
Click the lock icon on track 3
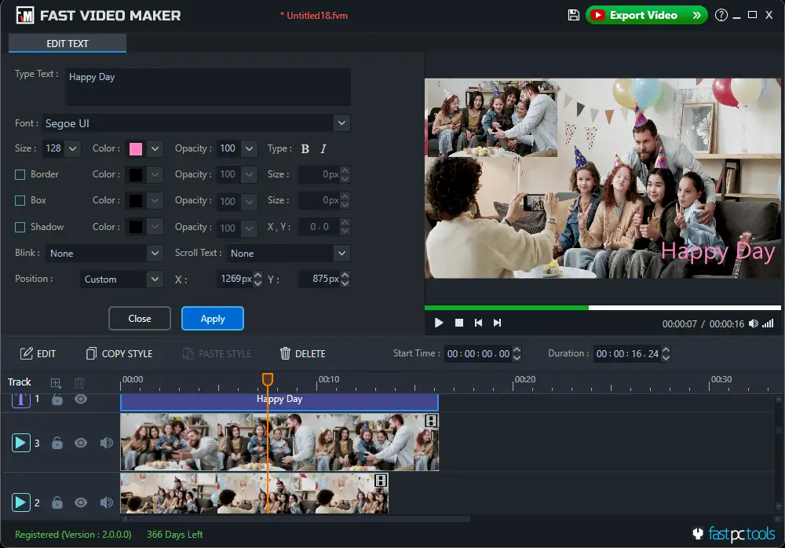point(57,443)
